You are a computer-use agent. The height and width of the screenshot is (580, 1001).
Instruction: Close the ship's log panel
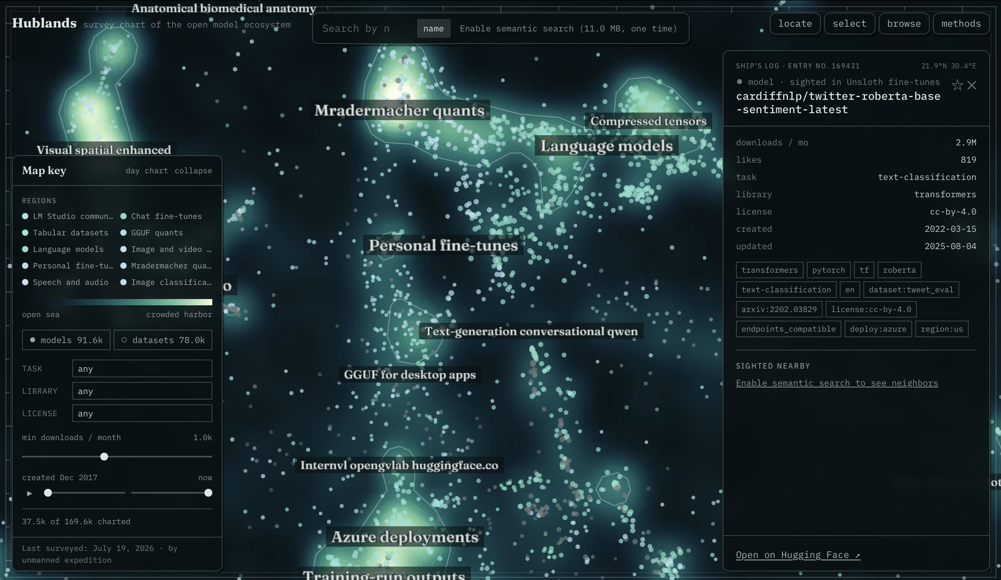pos(972,85)
